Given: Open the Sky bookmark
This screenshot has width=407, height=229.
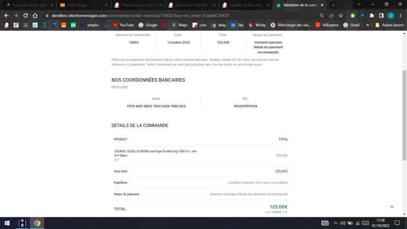Looking at the screenshot, I should tap(237, 25).
